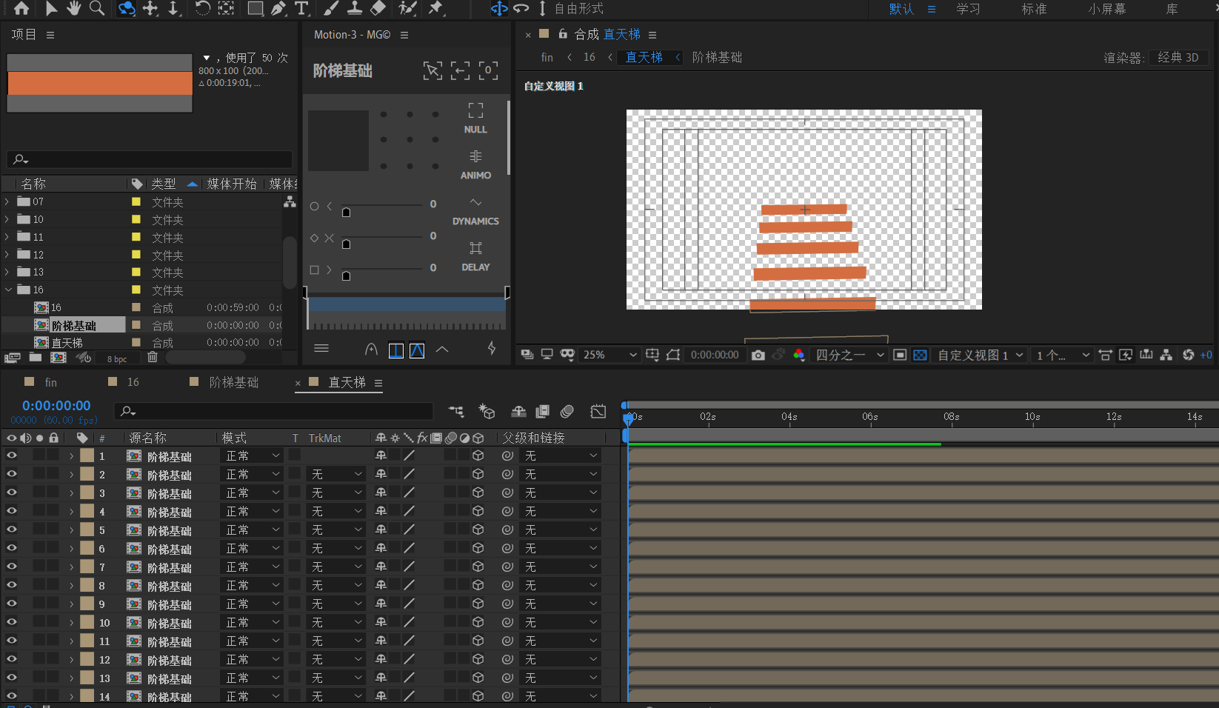This screenshot has height=708, width=1219.
Task: Click the DELAY button in Motion-3 panel
Action: 475,256
